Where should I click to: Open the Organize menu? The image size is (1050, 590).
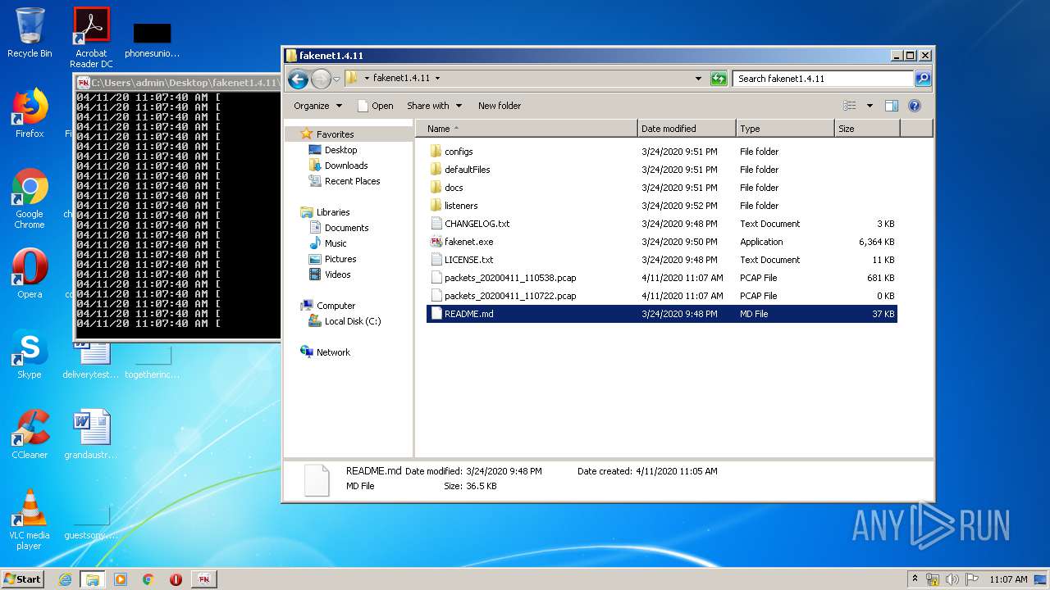(x=317, y=106)
